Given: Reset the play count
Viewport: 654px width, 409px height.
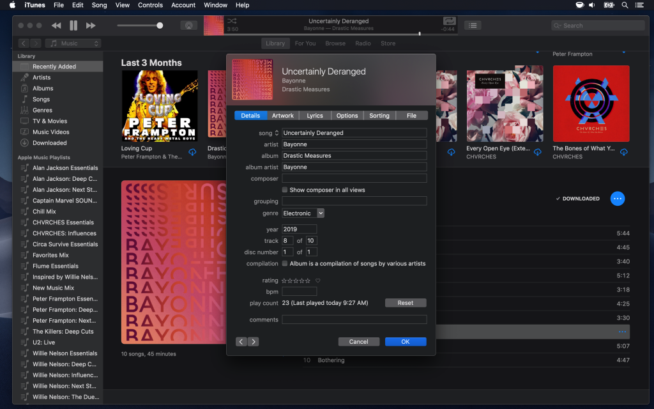Looking at the screenshot, I should click(x=406, y=303).
